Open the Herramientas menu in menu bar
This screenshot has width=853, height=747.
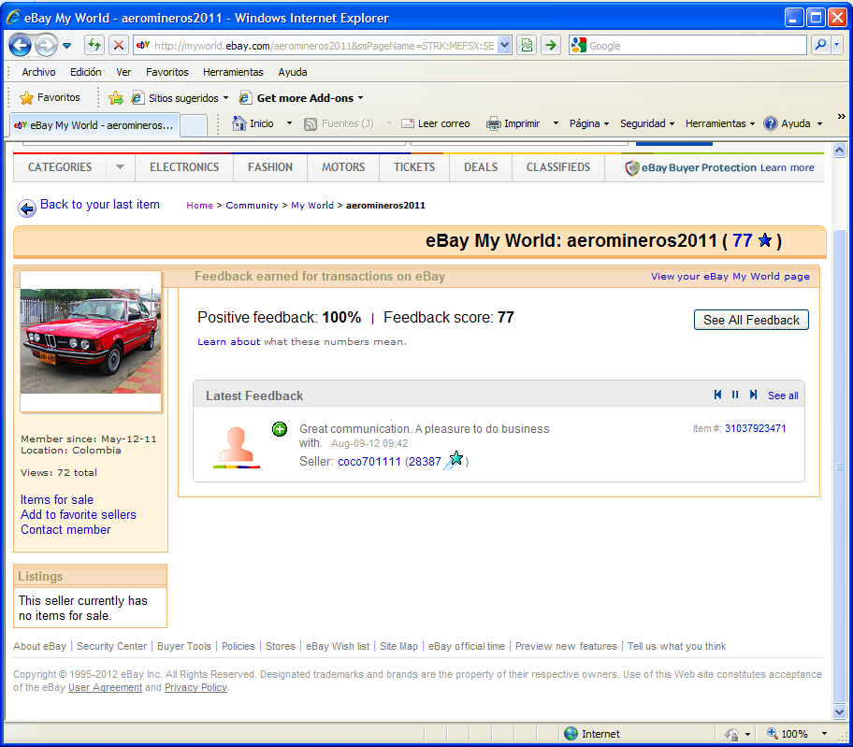[233, 72]
